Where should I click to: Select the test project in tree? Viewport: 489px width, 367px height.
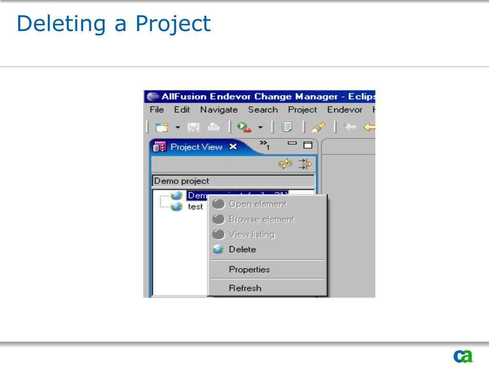tap(195, 206)
